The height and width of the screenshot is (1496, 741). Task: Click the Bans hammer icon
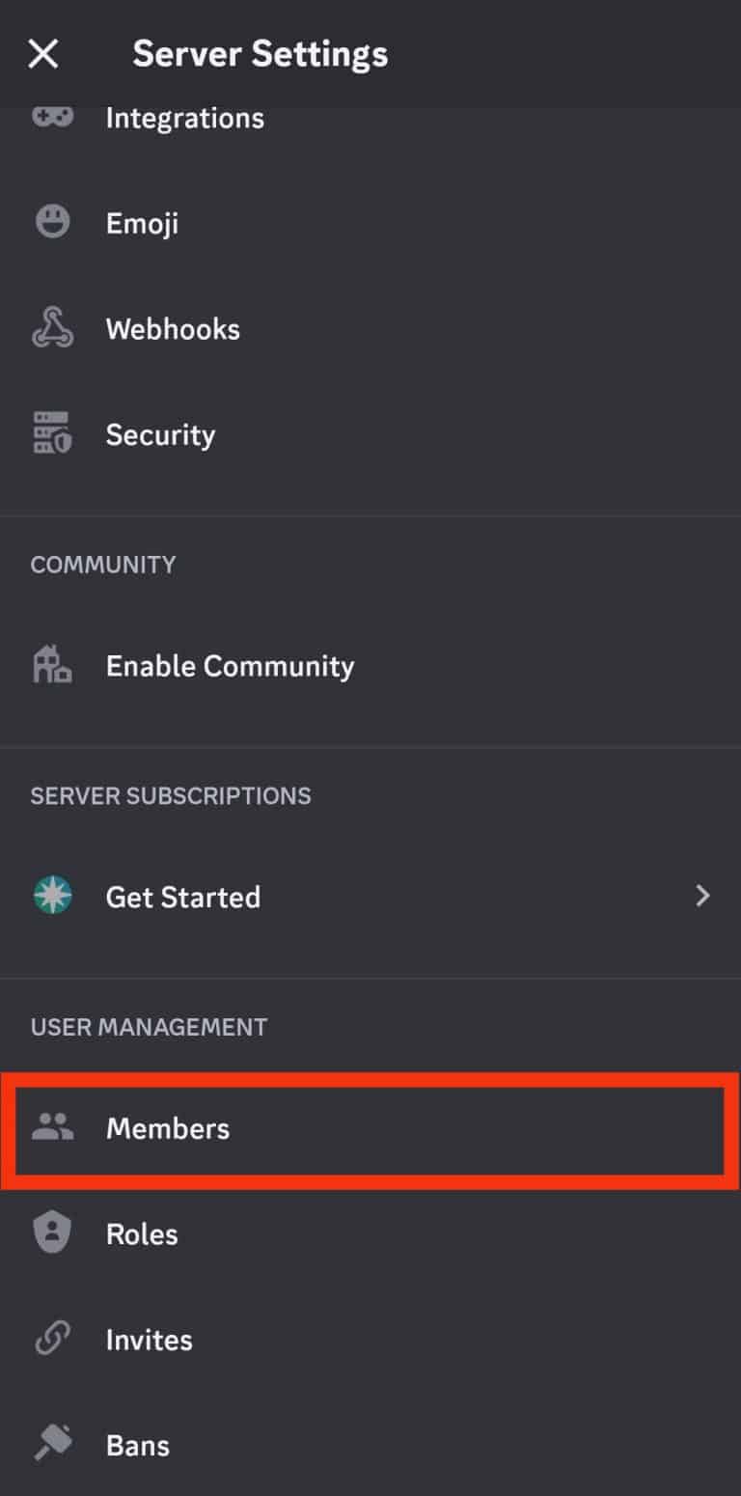pos(53,1444)
